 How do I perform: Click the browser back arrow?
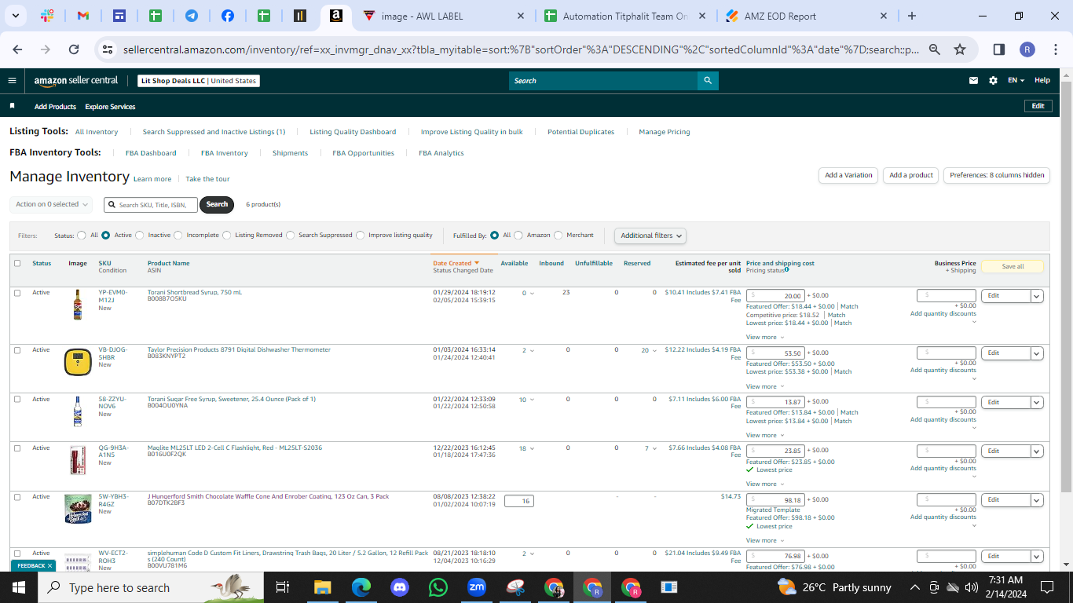[x=18, y=49]
